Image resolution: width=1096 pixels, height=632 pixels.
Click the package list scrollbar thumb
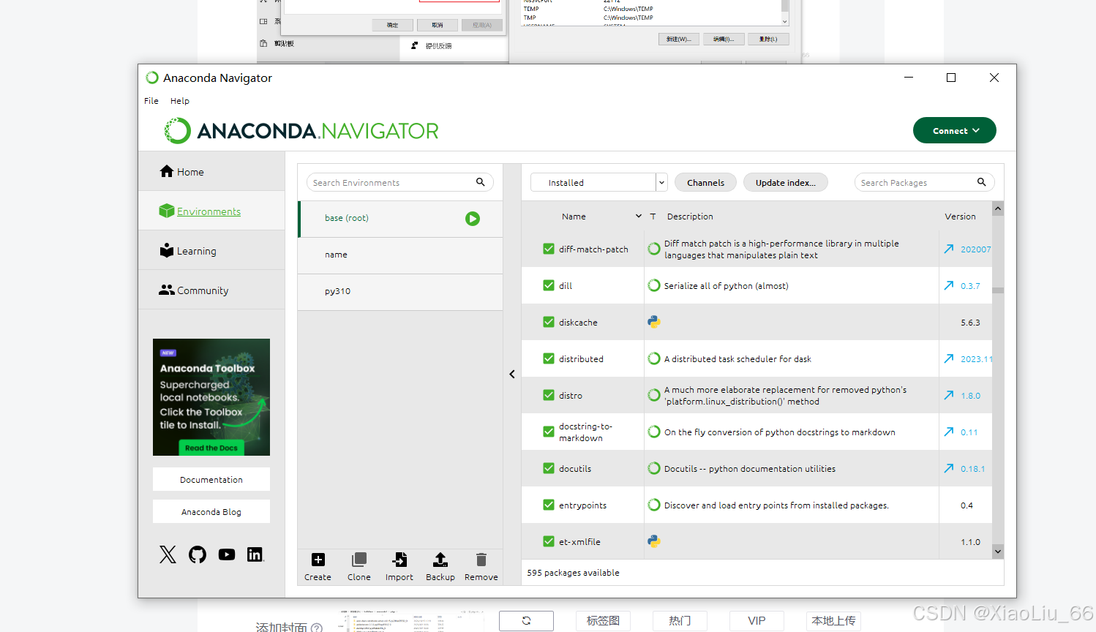point(998,290)
